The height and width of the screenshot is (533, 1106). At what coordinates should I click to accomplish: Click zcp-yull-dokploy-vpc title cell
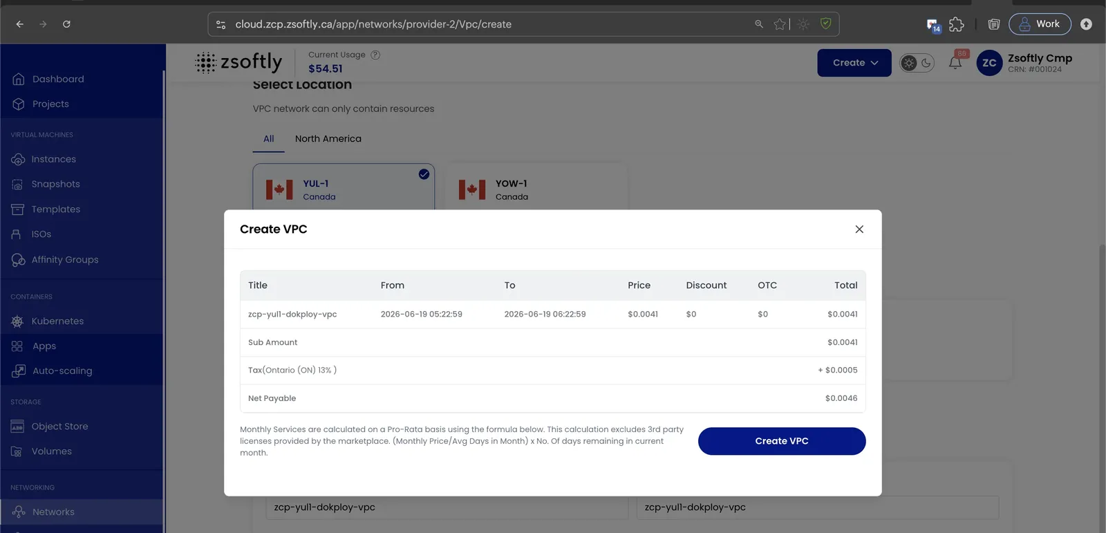292,315
